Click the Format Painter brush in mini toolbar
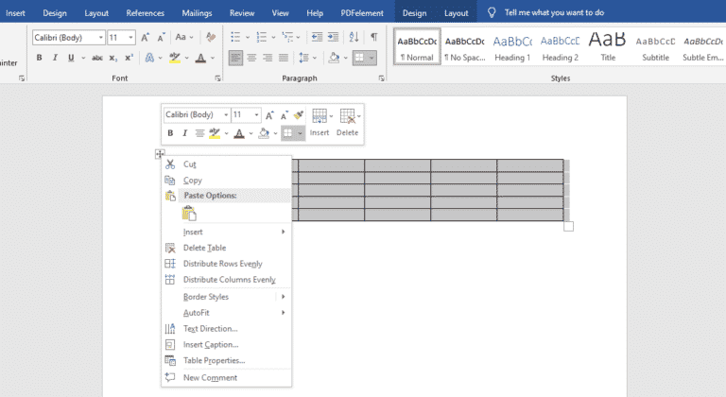Image resolution: width=726 pixels, height=397 pixels. click(298, 114)
